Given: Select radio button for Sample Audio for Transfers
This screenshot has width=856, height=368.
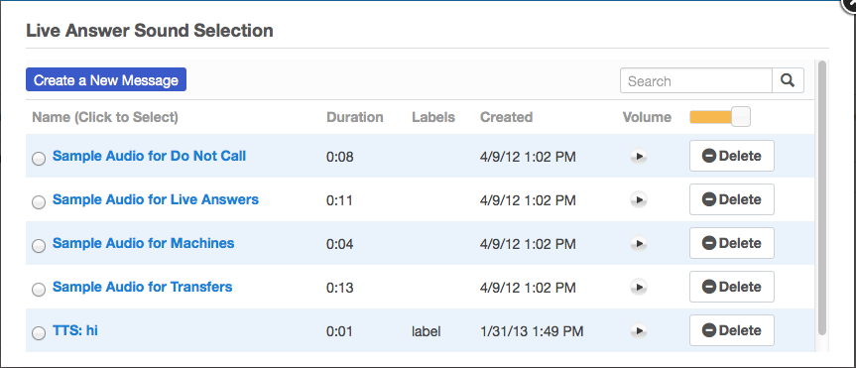Looking at the screenshot, I should point(39,290).
